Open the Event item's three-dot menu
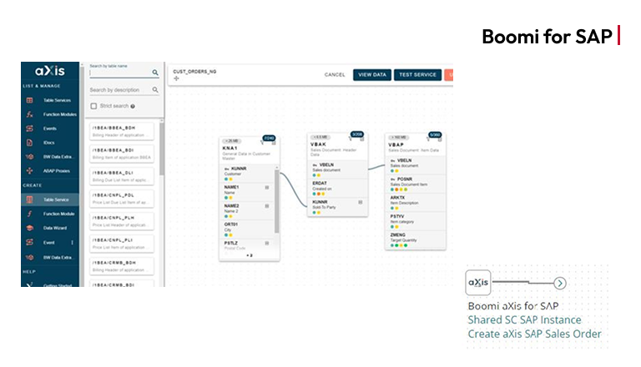Screen dimensions: 641x367 tap(73, 243)
